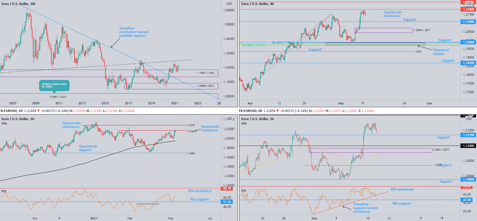The height and width of the screenshot is (221, 477).
Task: Open the USD currency selector on the monthly chart
Action: pyautogui.click(x=229, y=4)
